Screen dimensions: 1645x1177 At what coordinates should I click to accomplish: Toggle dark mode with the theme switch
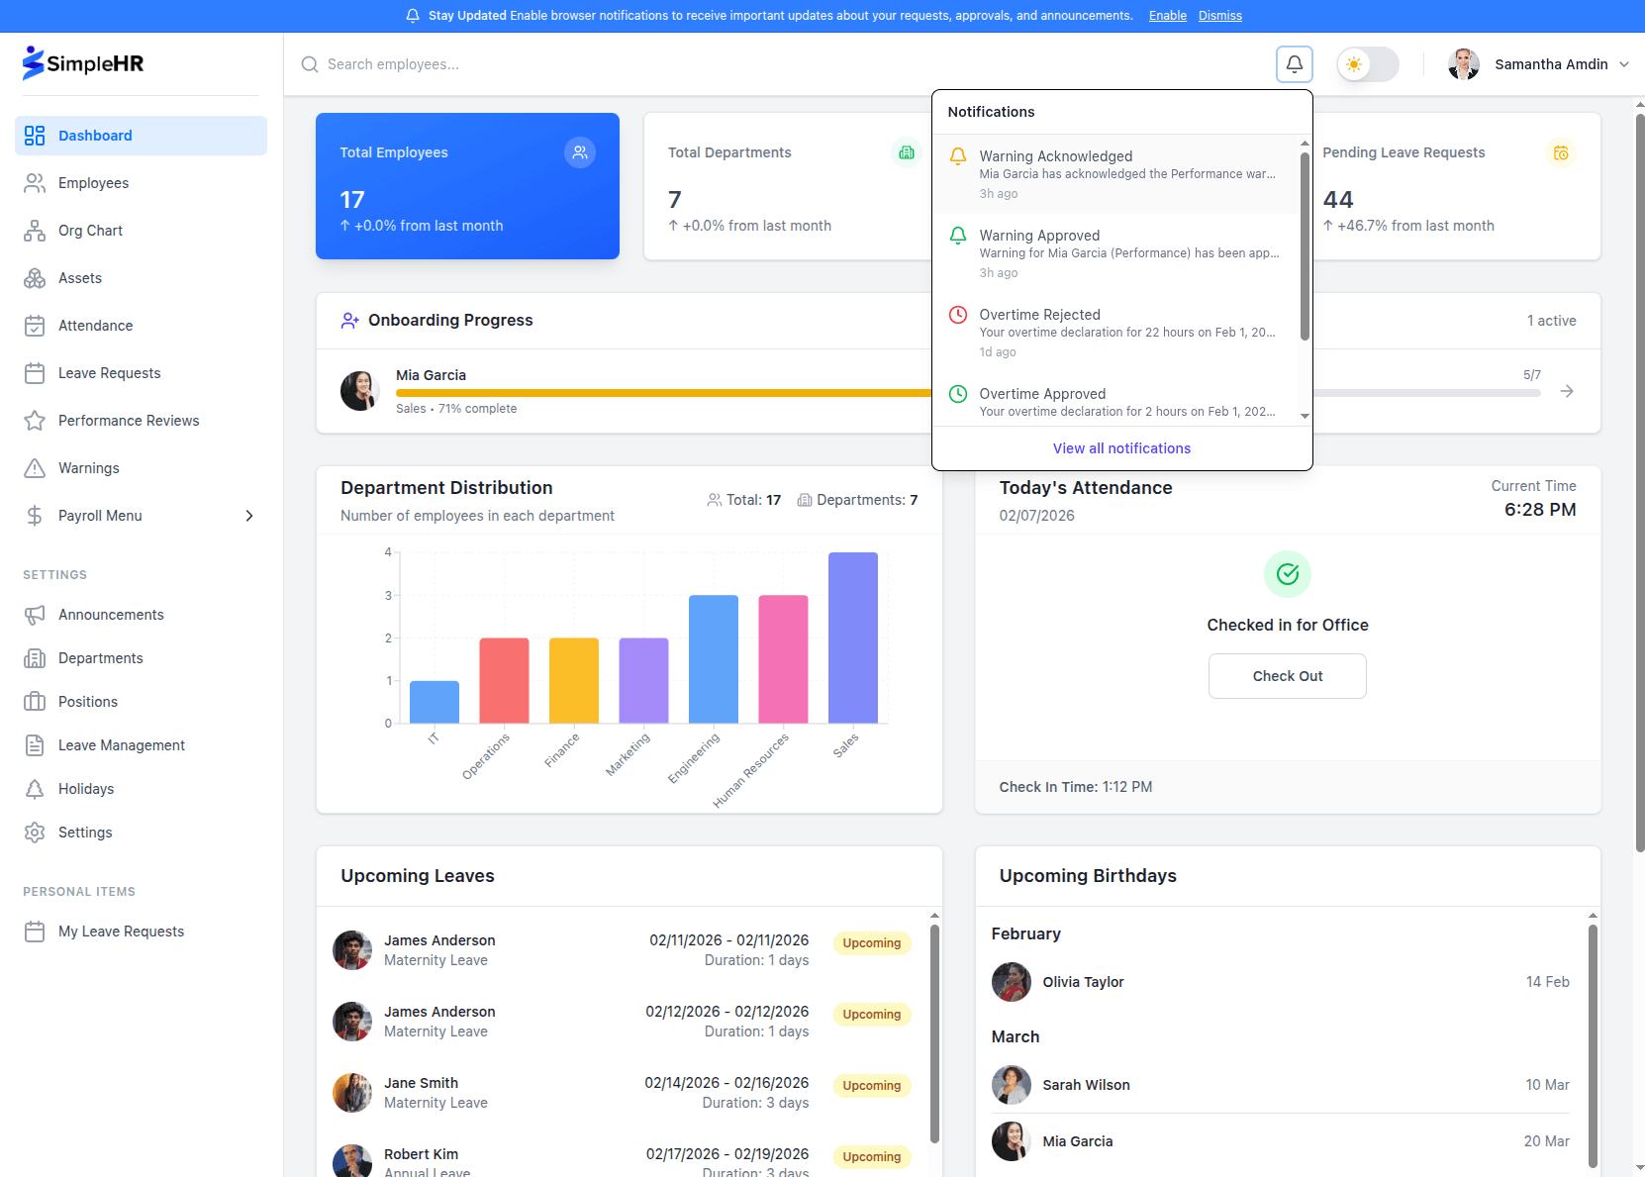[1367, 63]
